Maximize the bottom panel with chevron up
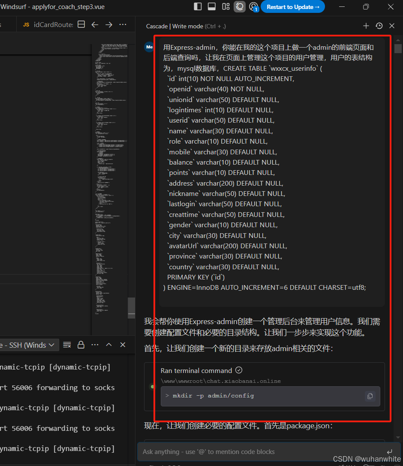The width and height of the screenshot is (403, 466). pyautogui.click(x=109, y=345)
